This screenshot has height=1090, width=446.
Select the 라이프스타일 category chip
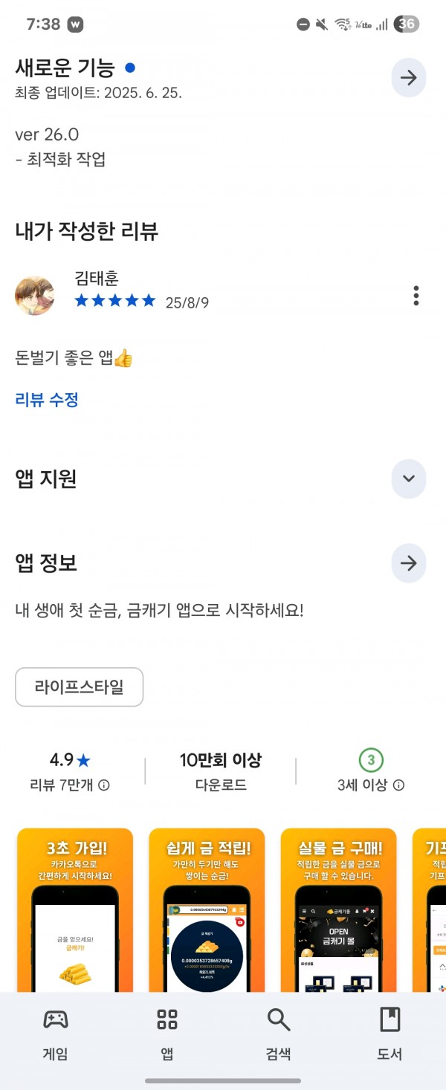79,687
